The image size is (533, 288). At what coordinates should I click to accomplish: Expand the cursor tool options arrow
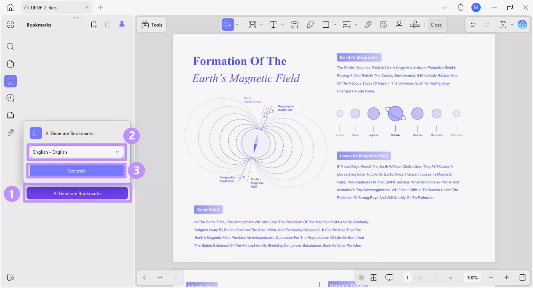coord(237,25)
